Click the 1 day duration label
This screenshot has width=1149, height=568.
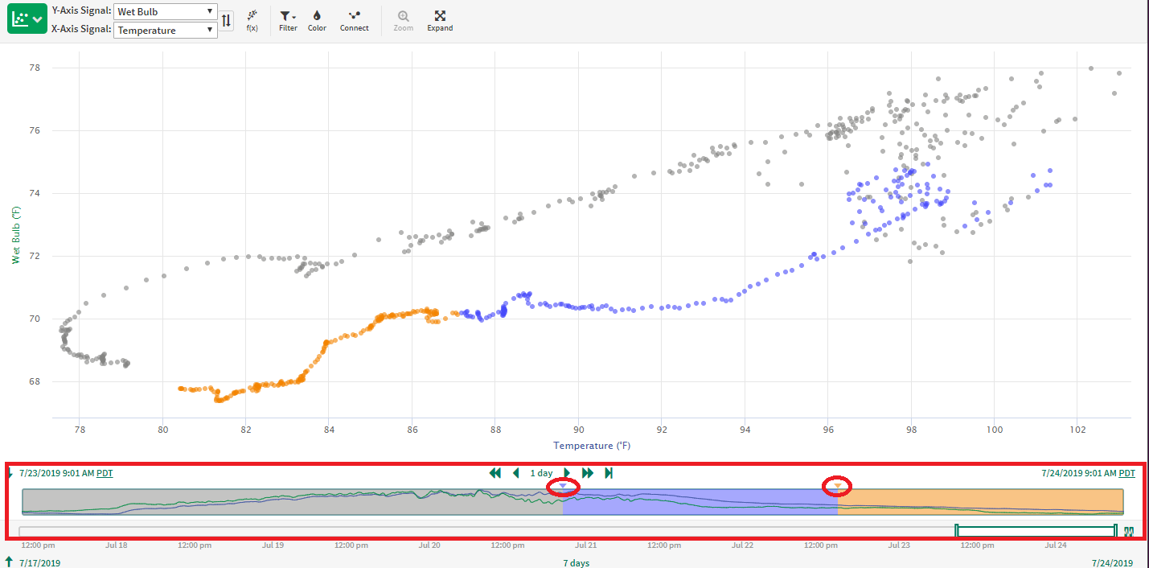coord(541,473)
